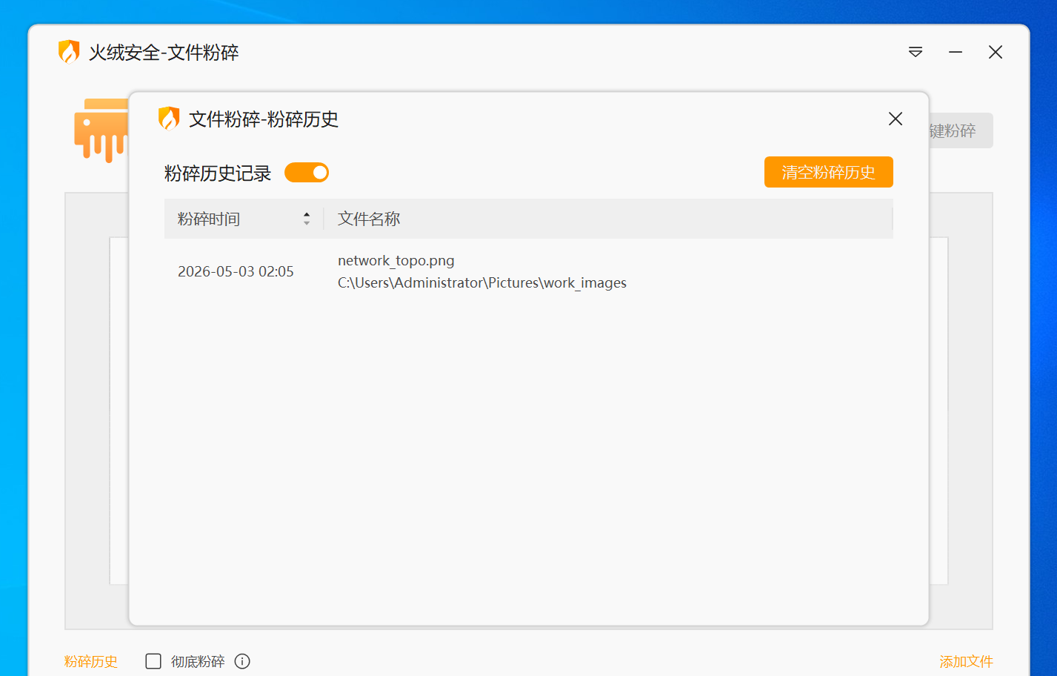
Task: Click the partially hidden 一键粉碎 button
Action: point(961,130)
